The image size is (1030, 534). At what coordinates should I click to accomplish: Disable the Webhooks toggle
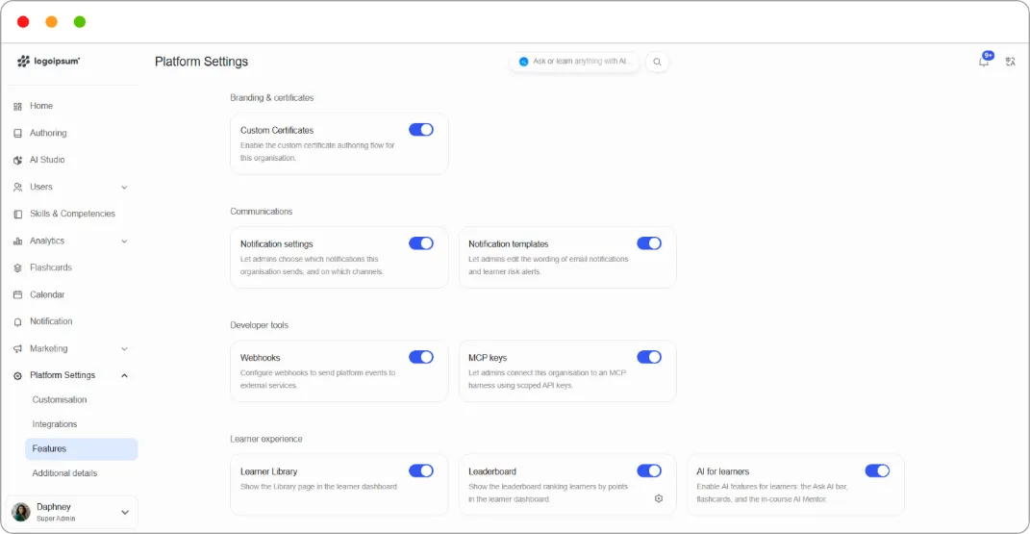(421, 357)
